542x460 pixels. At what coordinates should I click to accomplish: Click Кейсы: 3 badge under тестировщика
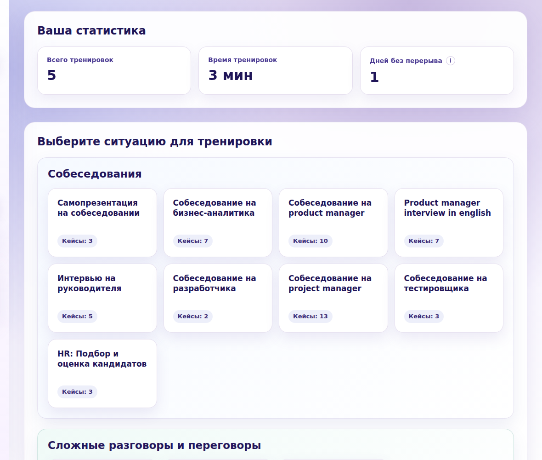click(424, 316)
